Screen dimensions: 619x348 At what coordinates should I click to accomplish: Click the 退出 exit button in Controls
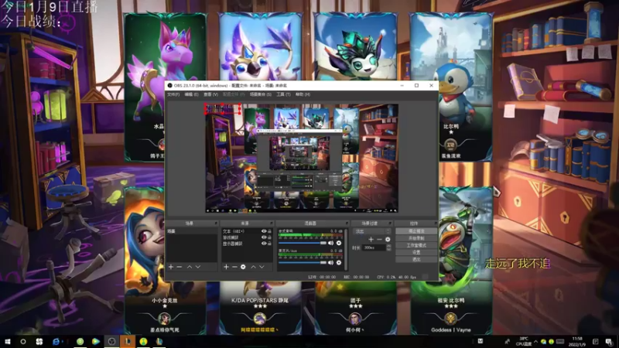pos(416,260)
